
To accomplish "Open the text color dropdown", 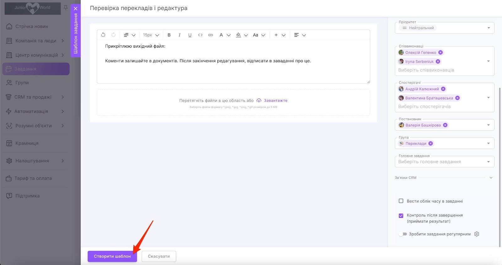I will 225,35.
